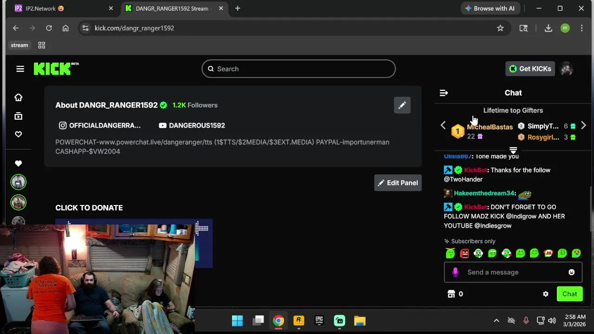Open the user profile avatar in Kick header

pyautogui.click(x=566, y=69)
